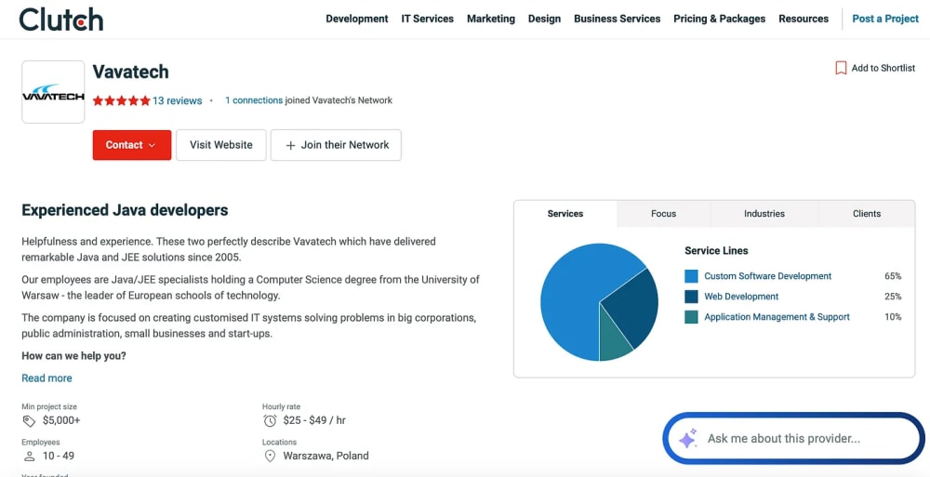
Task: Click the 25% service line value
Action: (x=893, y=297)
